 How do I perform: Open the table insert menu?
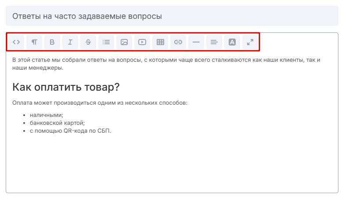coord(160,42)
